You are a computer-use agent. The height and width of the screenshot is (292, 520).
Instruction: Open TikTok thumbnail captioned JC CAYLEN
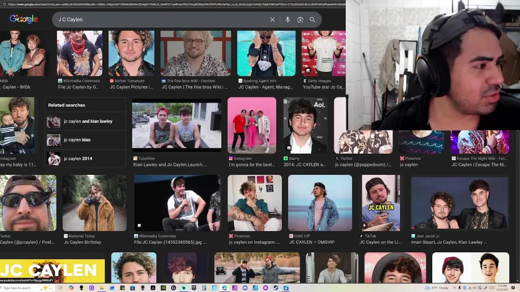click(381, 203)
